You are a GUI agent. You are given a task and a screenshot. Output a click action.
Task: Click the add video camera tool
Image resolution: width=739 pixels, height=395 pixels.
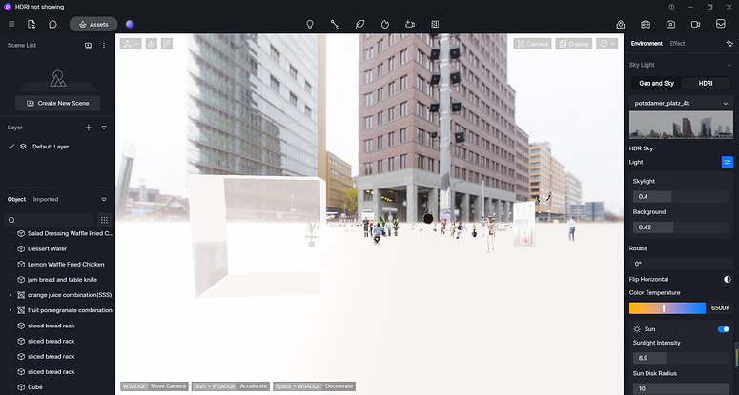[x=410, y=24]
